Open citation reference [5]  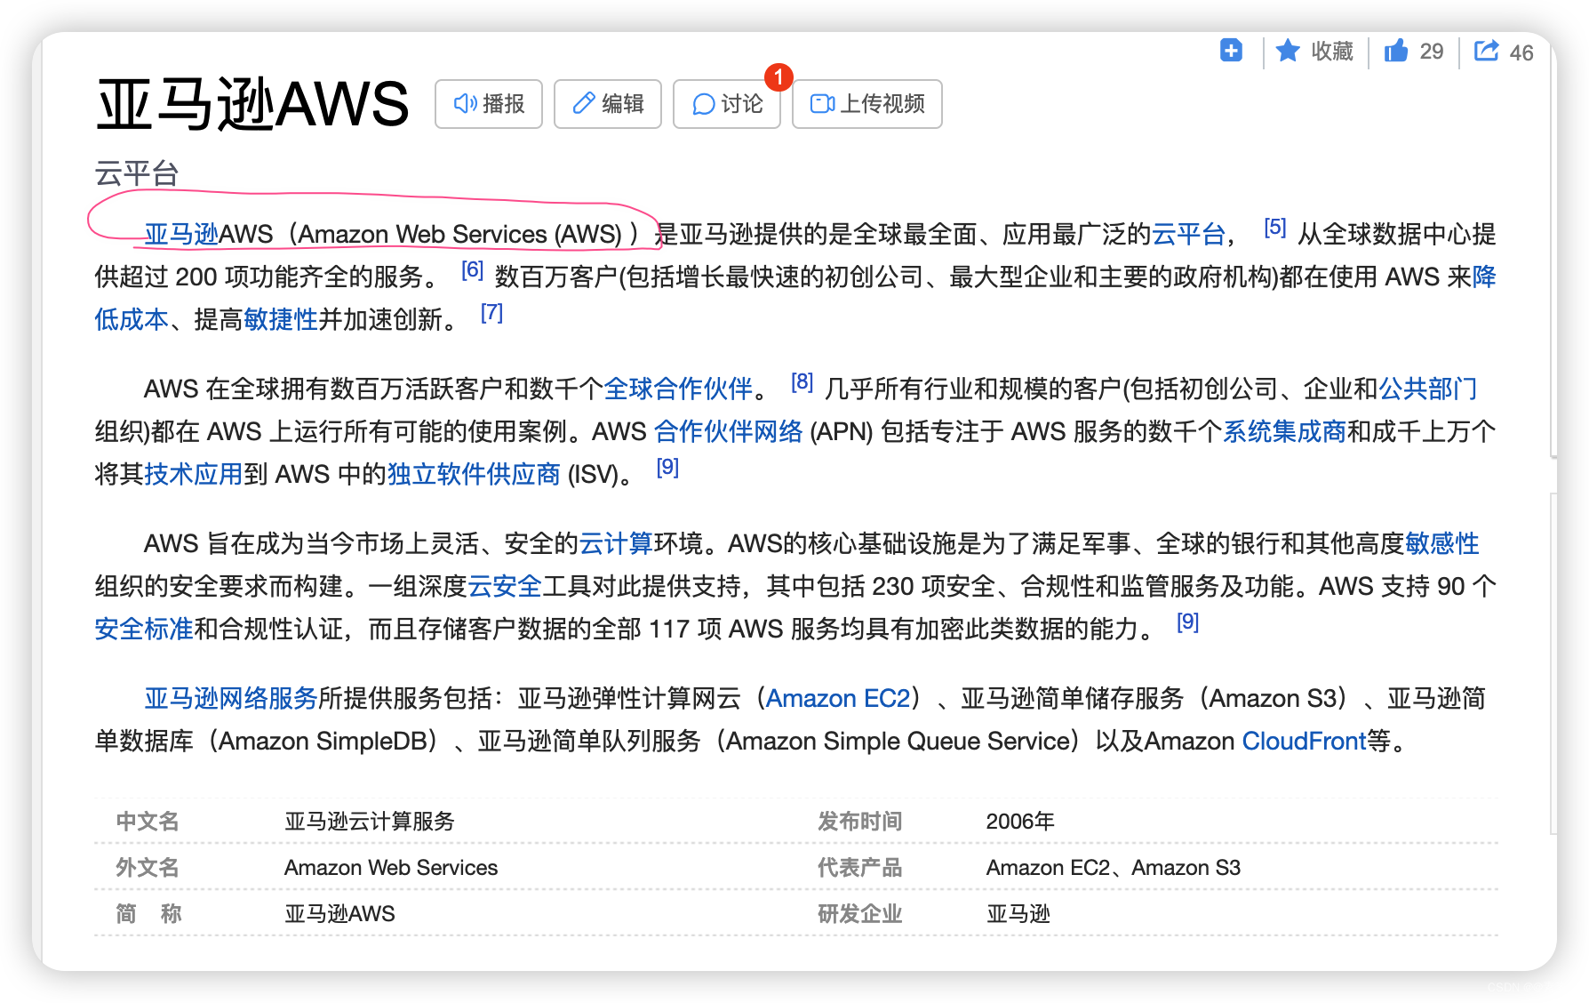pos(1274,228)
